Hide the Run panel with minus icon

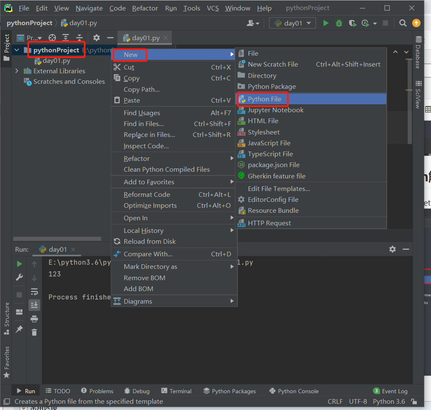point(406,249)
